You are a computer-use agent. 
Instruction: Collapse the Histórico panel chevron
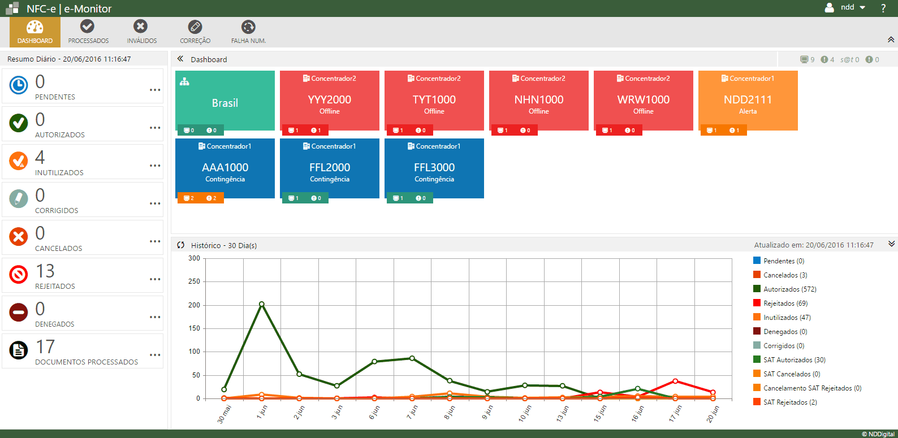[891, 244]
